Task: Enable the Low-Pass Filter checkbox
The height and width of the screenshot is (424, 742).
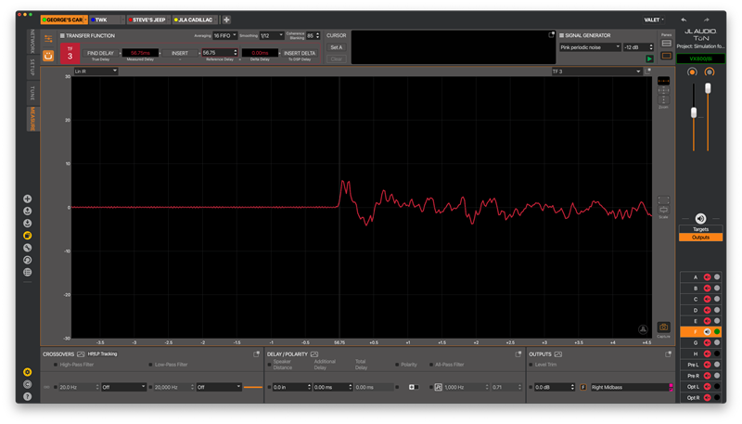Action: point(150,365)
